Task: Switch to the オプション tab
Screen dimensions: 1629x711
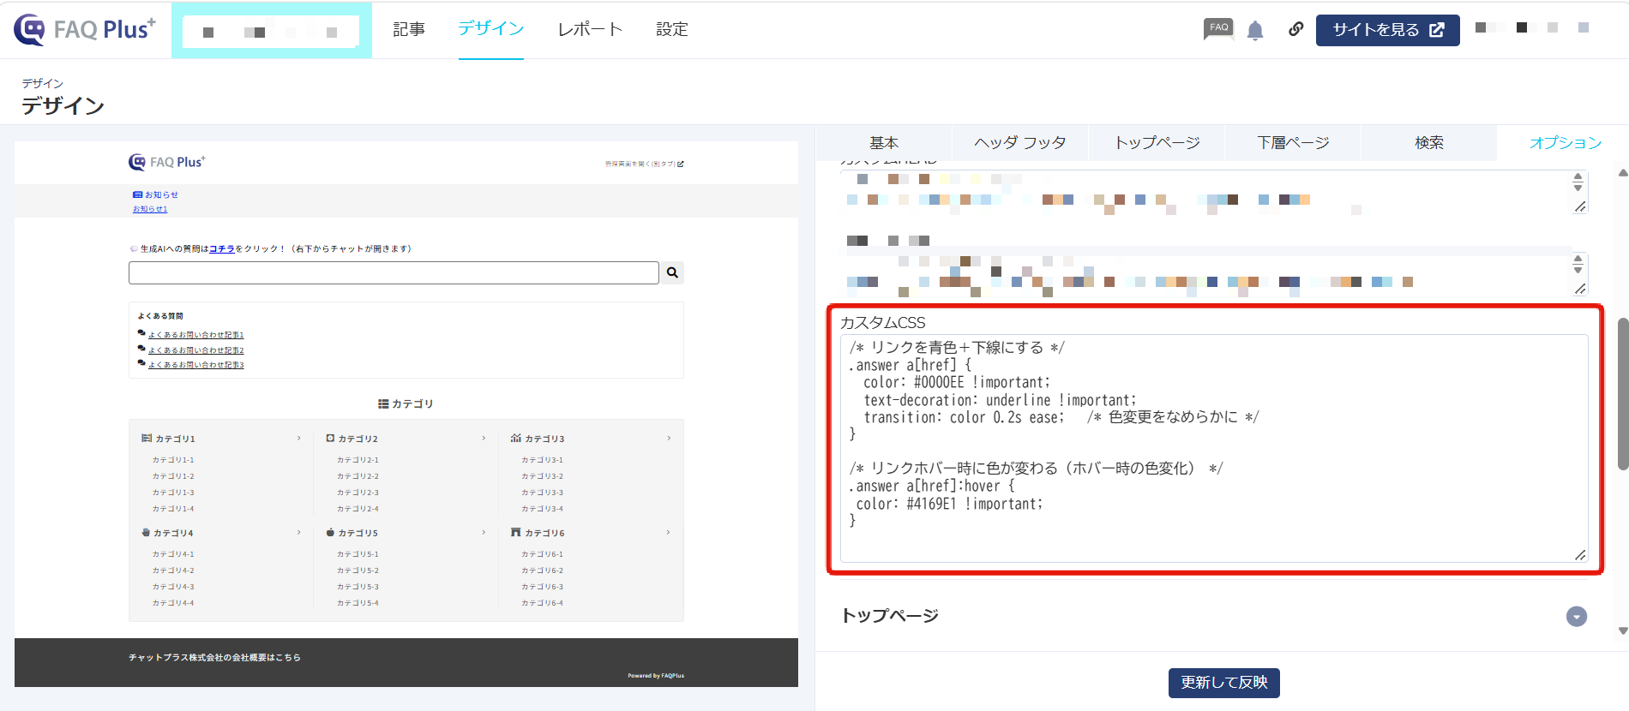Action: click(1566, 143)
